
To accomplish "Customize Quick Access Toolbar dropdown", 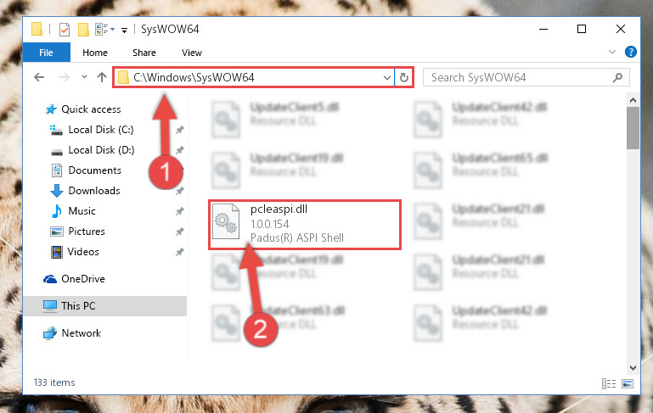I will point(124,30).
